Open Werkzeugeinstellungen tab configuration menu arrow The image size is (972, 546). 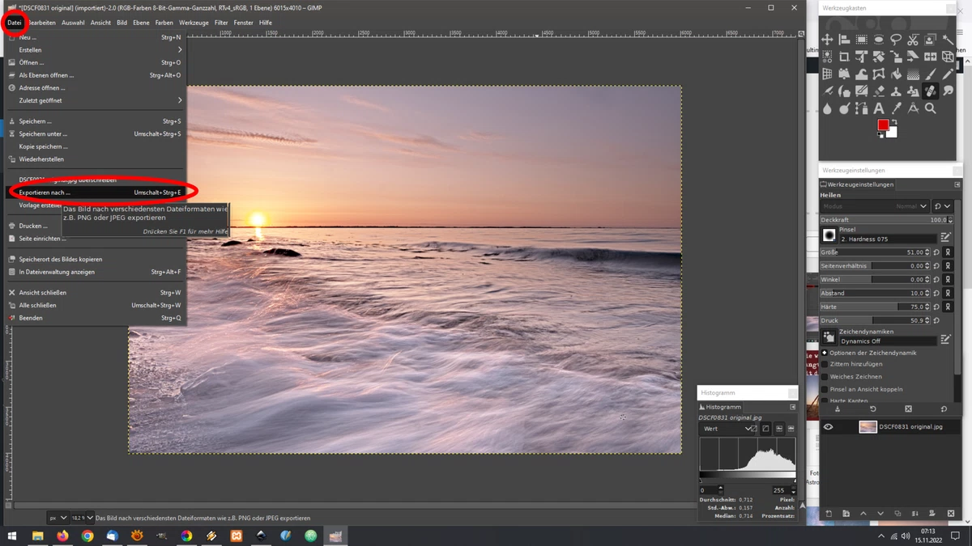(957, 184)
